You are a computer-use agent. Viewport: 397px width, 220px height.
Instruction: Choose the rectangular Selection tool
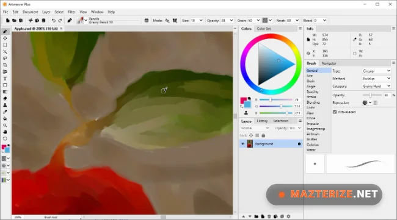(x=5, y=45)
